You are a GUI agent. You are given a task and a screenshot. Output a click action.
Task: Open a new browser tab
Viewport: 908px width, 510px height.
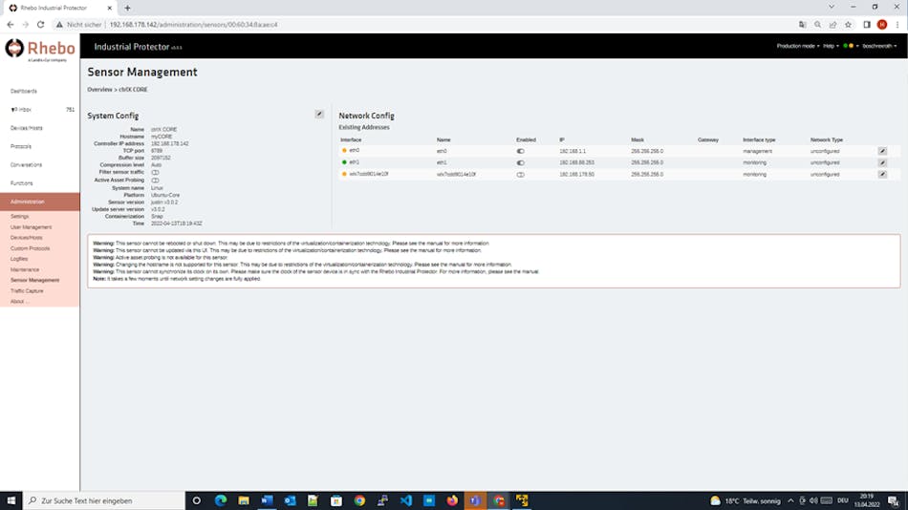[127, 8]
